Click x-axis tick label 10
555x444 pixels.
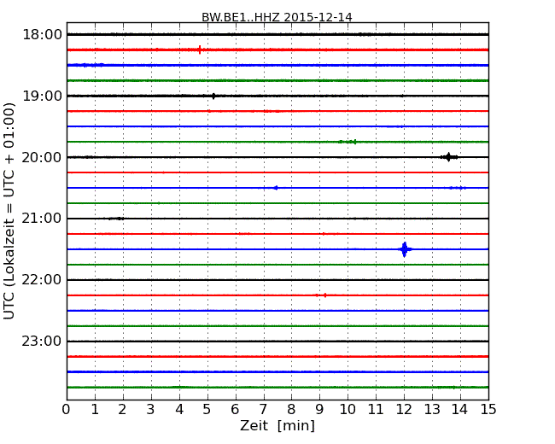tap(348, 409)
